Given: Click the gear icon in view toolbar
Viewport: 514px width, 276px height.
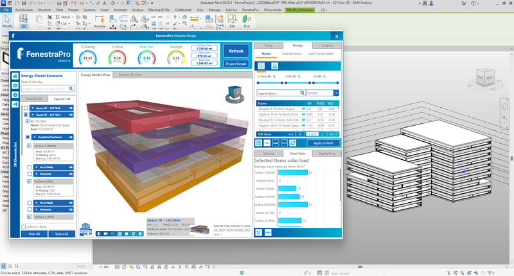Looking at the screenshot, I should point(140,234).
